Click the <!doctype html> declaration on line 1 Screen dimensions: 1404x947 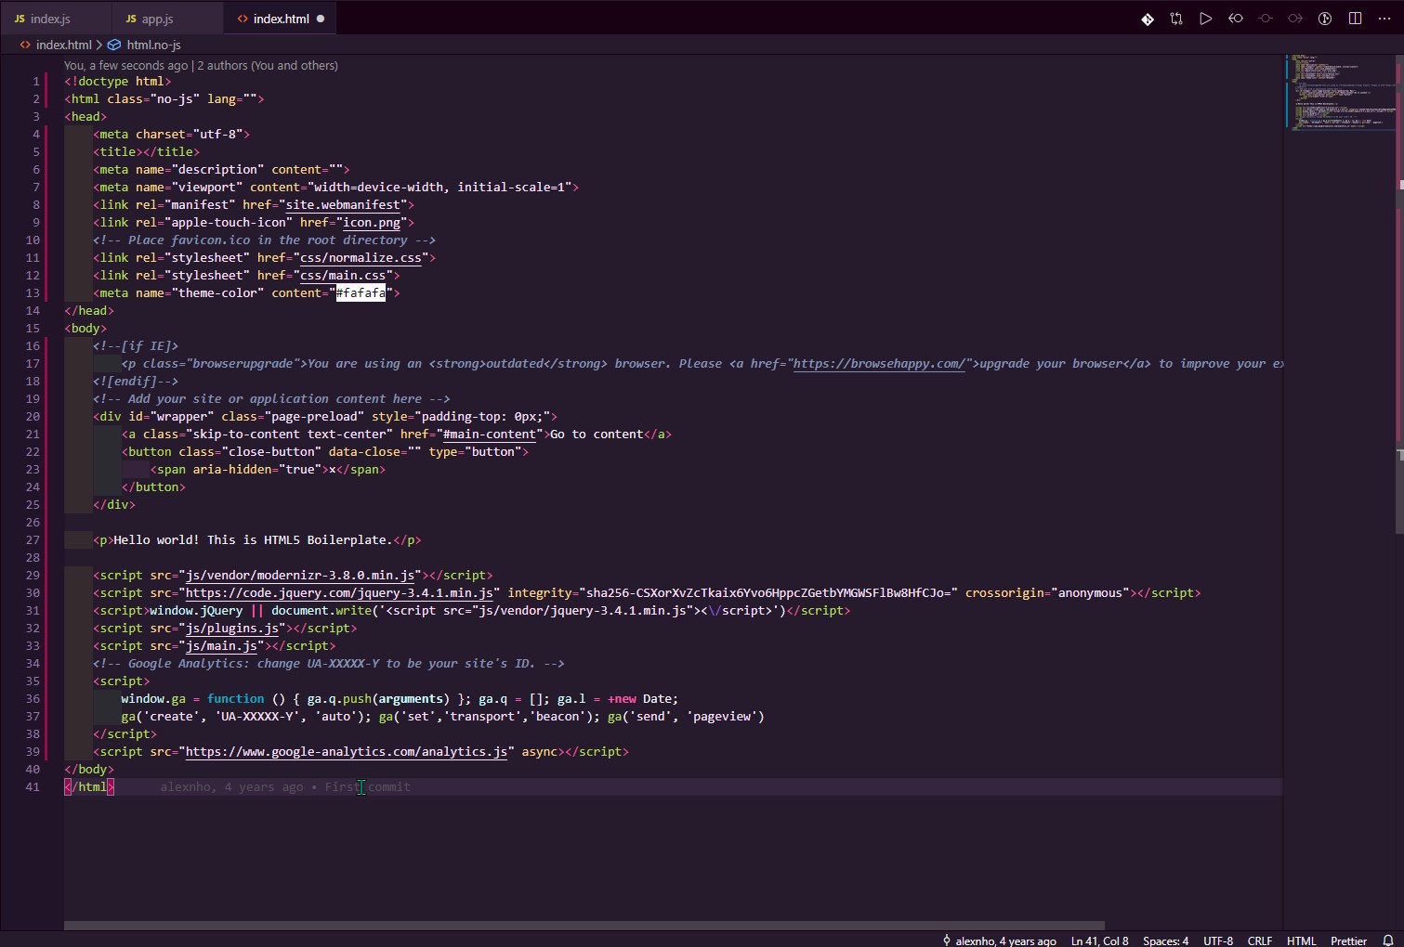pos(118,81)
